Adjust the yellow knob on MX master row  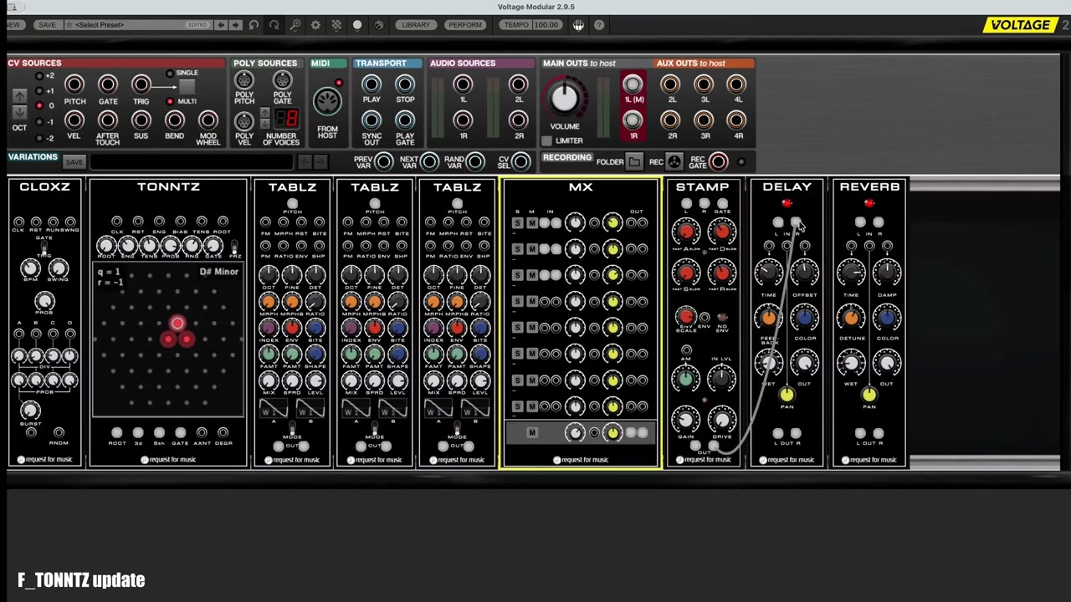pos(612,432)
